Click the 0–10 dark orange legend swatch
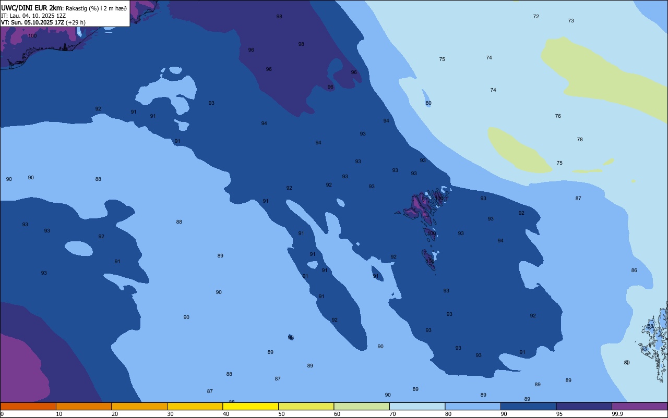The height and width of the screenshot is (418, 668). [x=28, y=406]
